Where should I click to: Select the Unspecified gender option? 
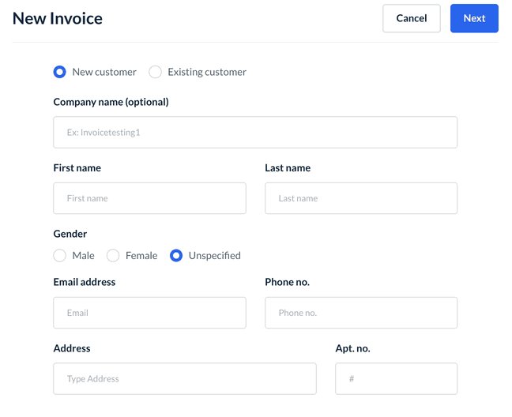pos(176,255)
